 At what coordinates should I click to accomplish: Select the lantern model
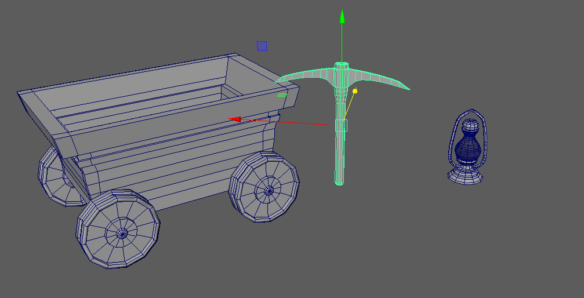click(467, 147)
